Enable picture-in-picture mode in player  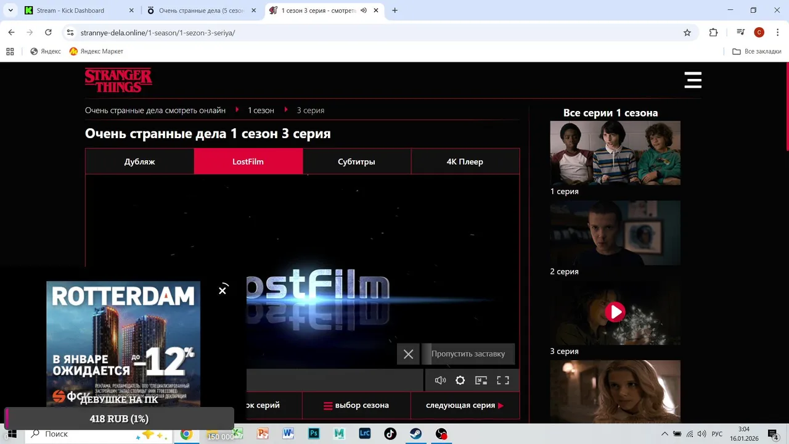pyautogui.click(x=481, y=380)
